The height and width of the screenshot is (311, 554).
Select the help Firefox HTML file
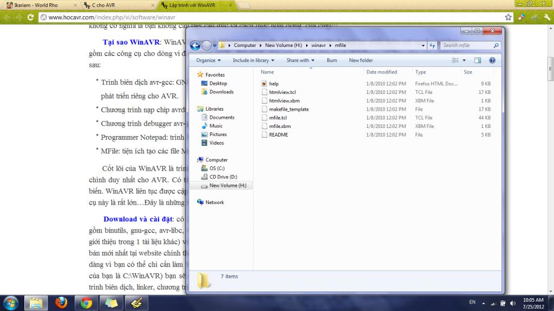pyautogui.click(x=274, y=84)
